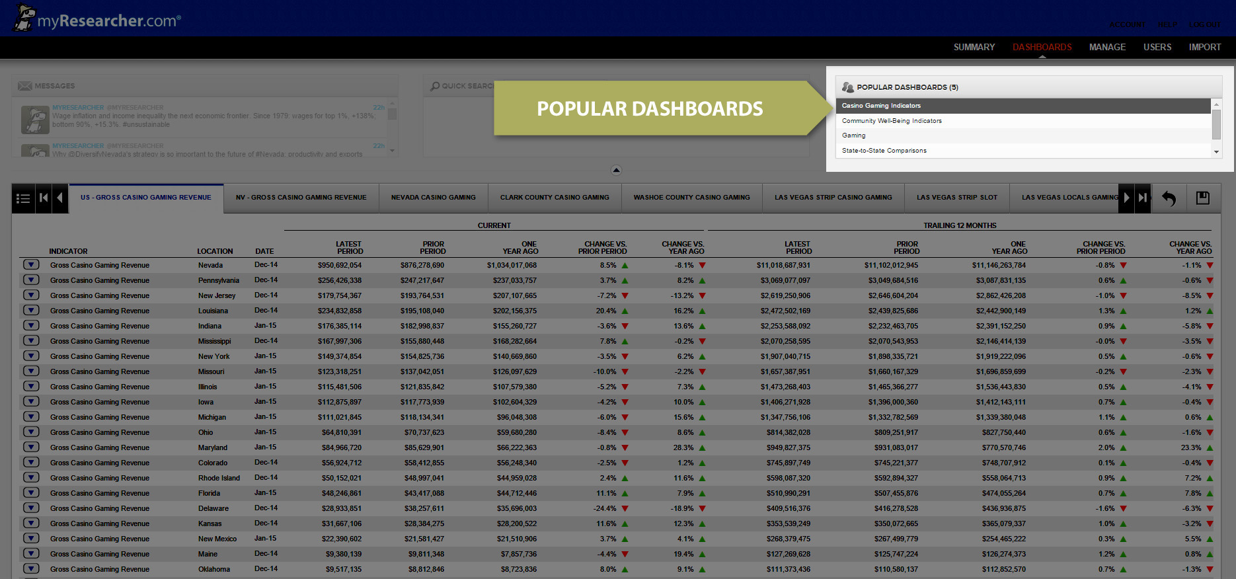Open the Manage menu
Image resolution: width=1236 pixels, height=579 pixels.
tap(1107, 47)
